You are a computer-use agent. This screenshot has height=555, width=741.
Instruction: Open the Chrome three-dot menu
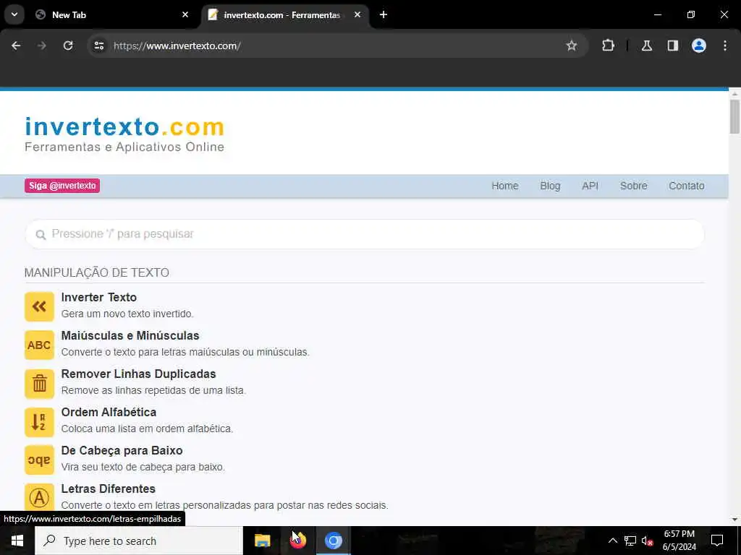(x=725, y=46)
